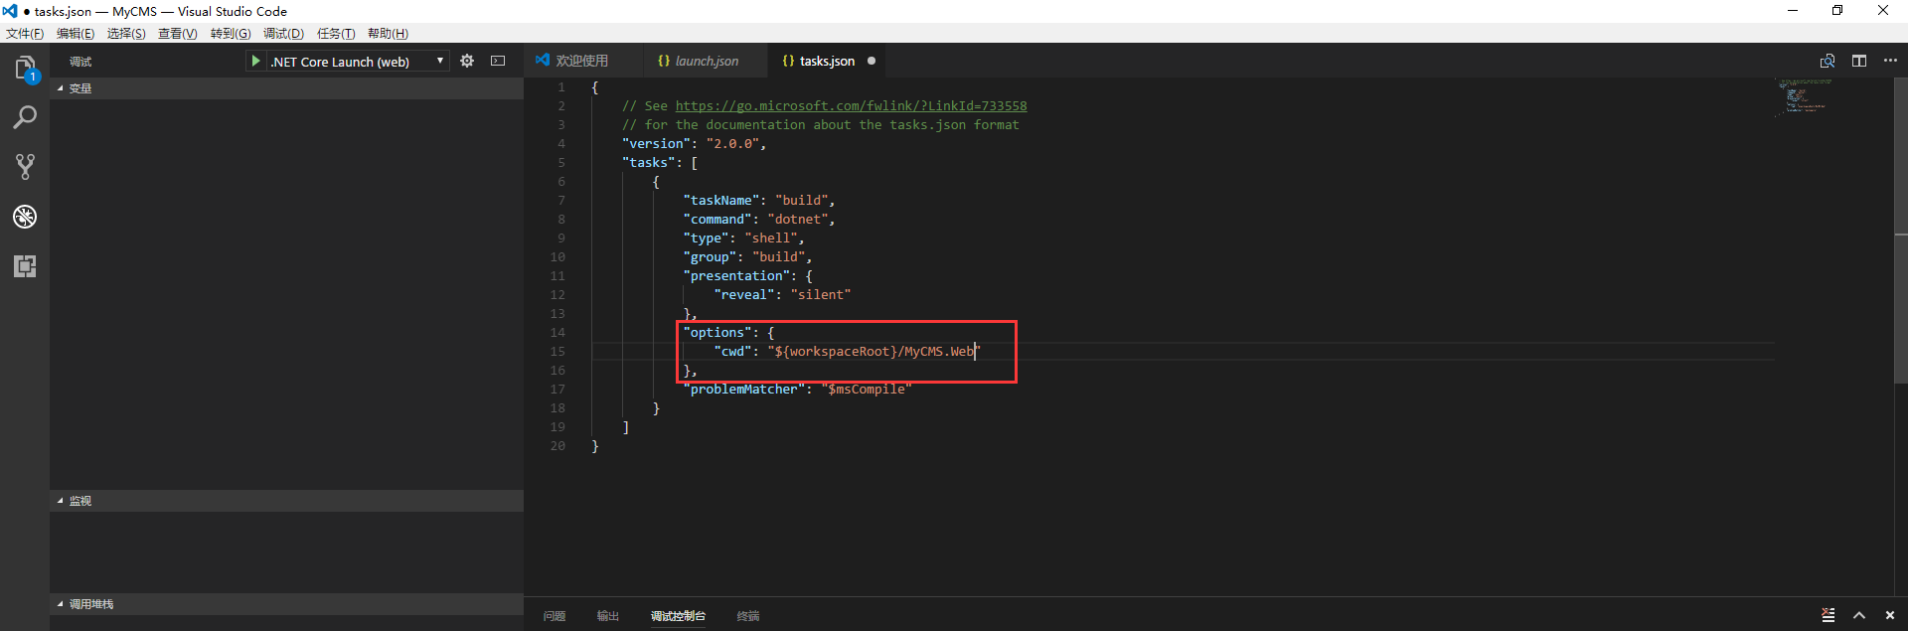The image size is (1908, 631).
Task: Open the Extensions view in activity bar
Action: coord(25,266)
